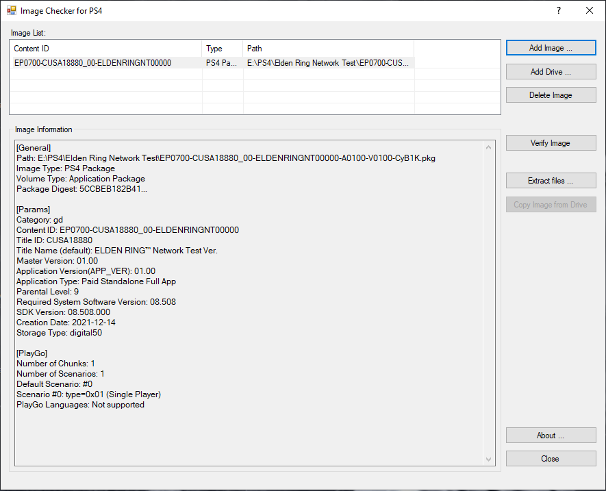606x491 pixels.
Task: Click 'PlayGo Languages: Not supported' line
Action: [80, 405]
